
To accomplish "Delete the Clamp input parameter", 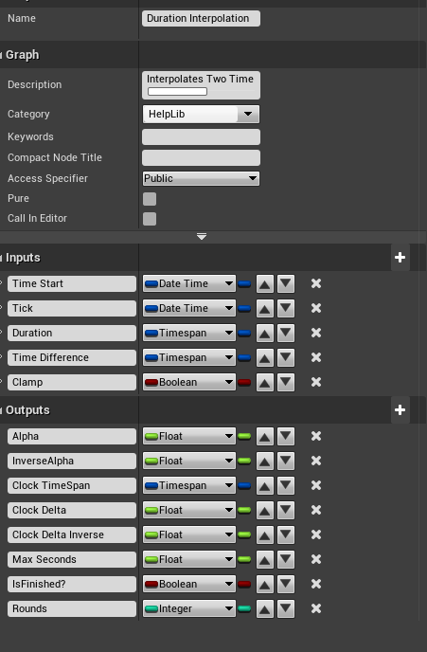I will (316, 382).
